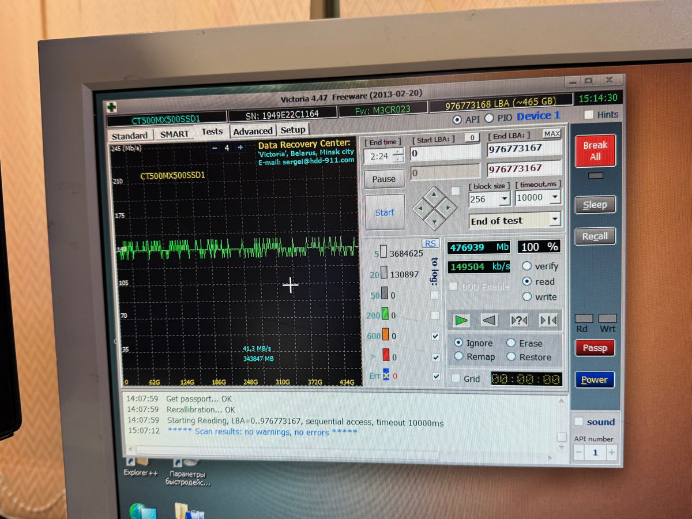Open the Advanced tab
Image resolution: width=692 pixels, height=519 pixels.
[253, 131]
